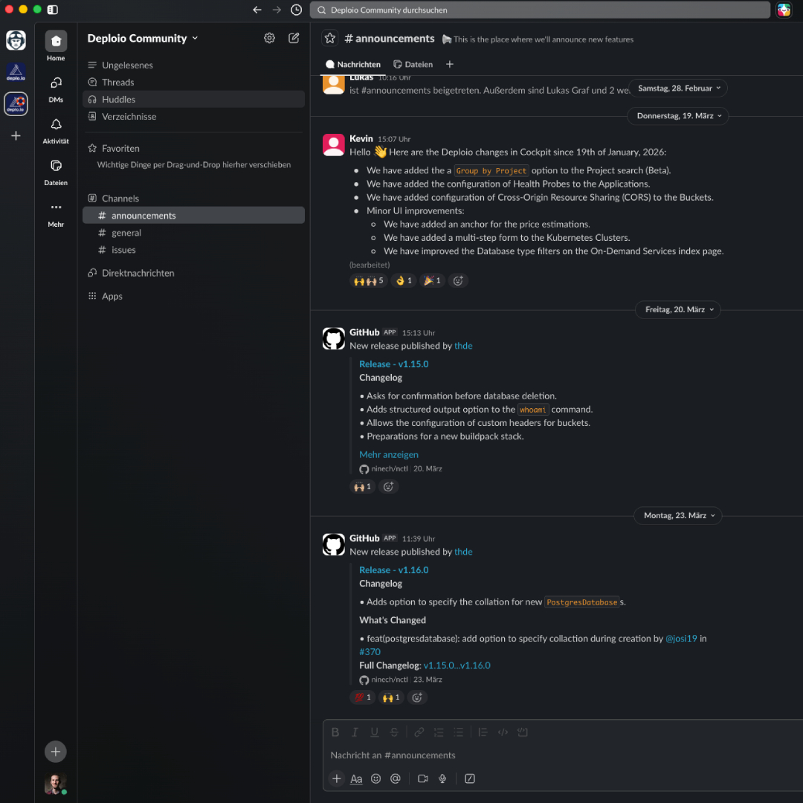Screen dimensions: 803x803
Task: Click Mehr anzeigen to expand changelog
Action: 389,455
